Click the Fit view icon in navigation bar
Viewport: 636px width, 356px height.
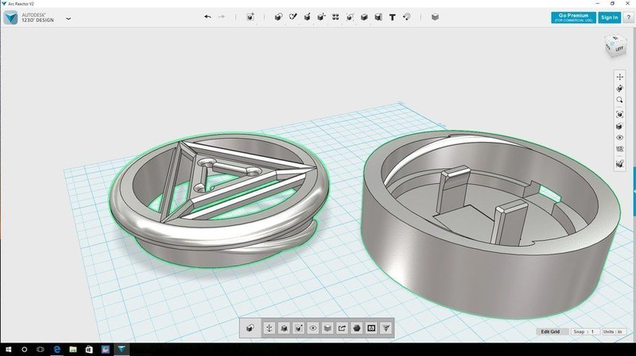pos(619,114)
